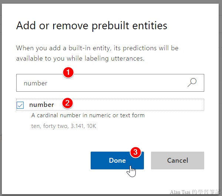Click the red step 2 marker
This screenshot has height=196, width=222.
point(67,103)
